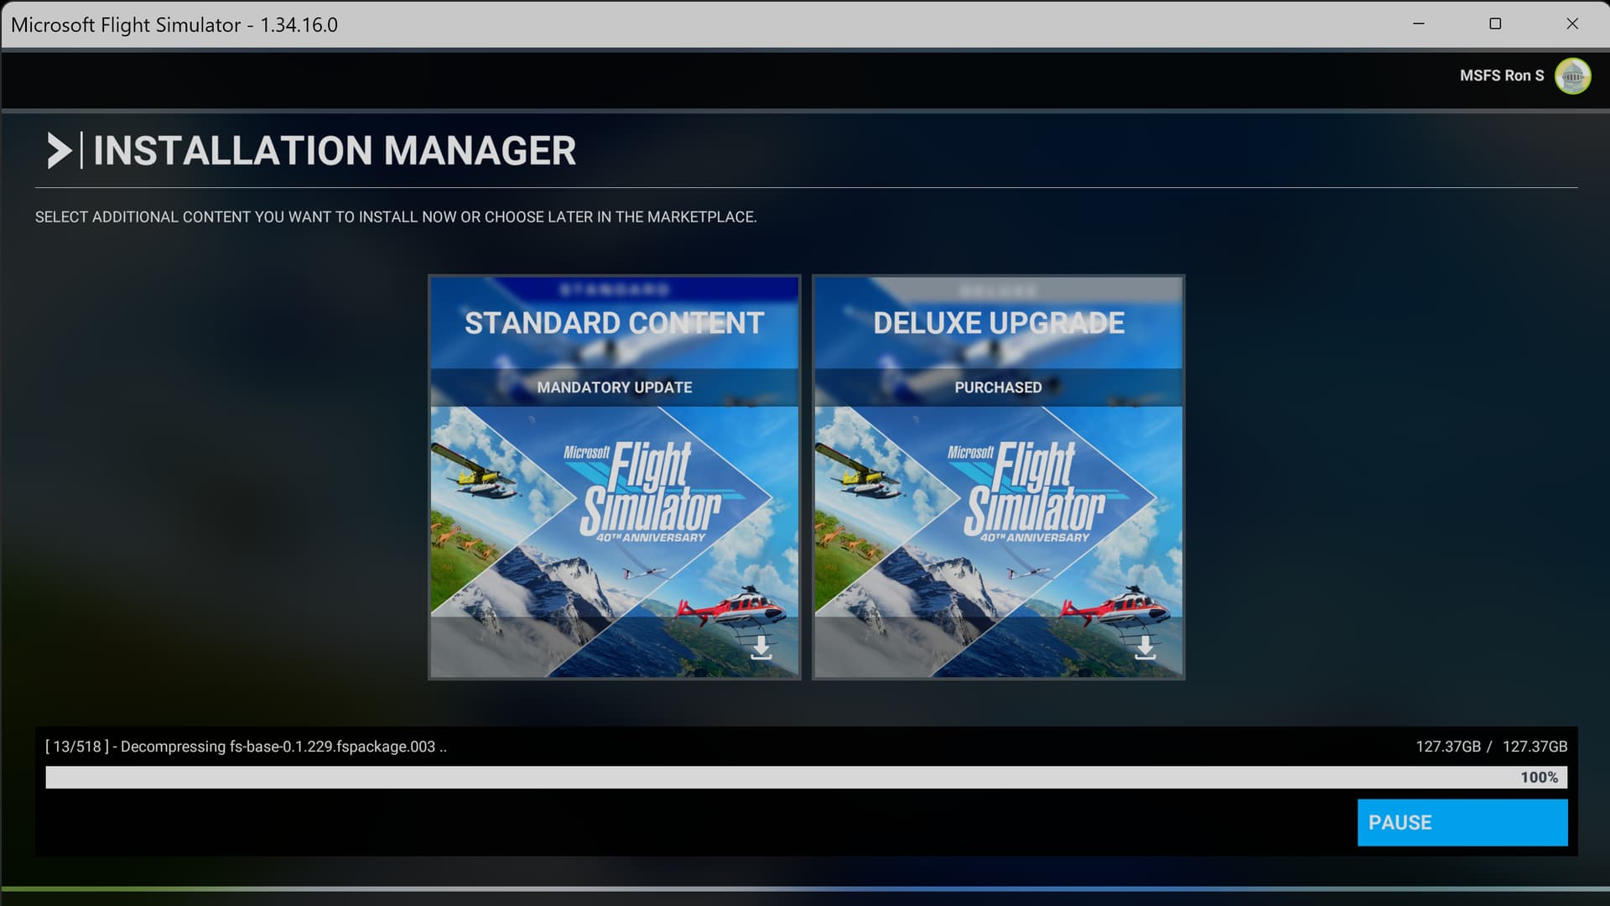
Task: Close the Flight Simulator window
Action: pyautogui.click(x=1572, y=23)
